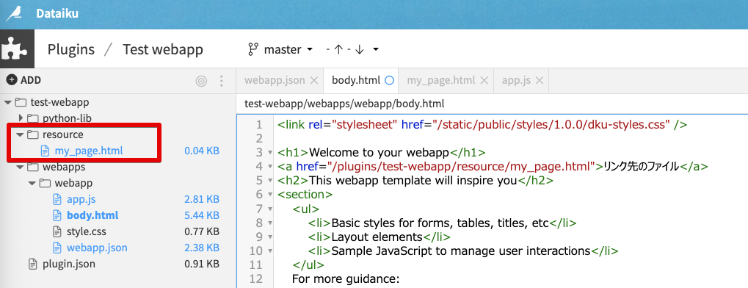This screenshot has height=288, width=748.
Task: Switch to the app.js tab
Action: (x=516, y=80)
